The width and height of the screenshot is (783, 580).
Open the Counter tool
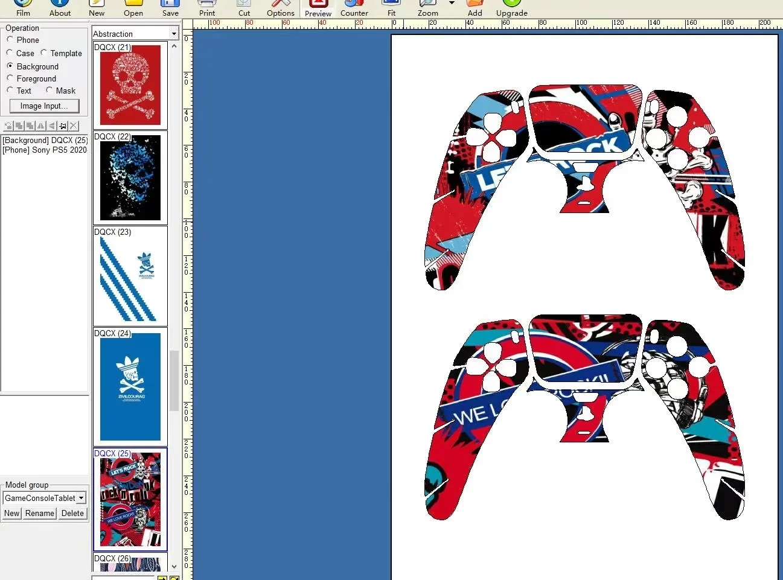[x=354, y=8]
